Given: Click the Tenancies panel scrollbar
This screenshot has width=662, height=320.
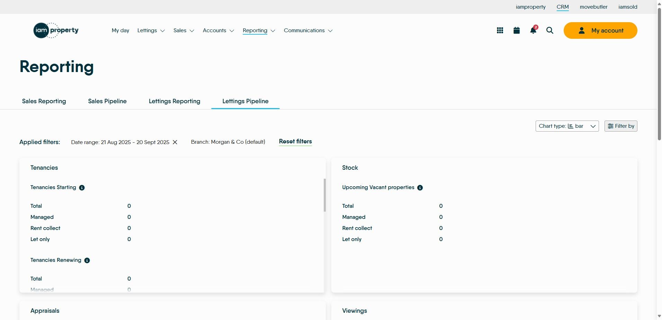Looking at the screenshot, I should [x=325, y=195].
